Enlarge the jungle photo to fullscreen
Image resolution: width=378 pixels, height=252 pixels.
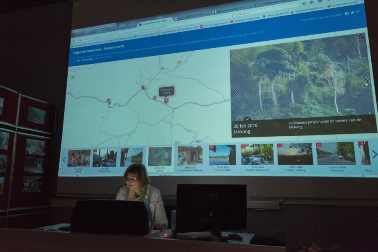pos(361,37)
